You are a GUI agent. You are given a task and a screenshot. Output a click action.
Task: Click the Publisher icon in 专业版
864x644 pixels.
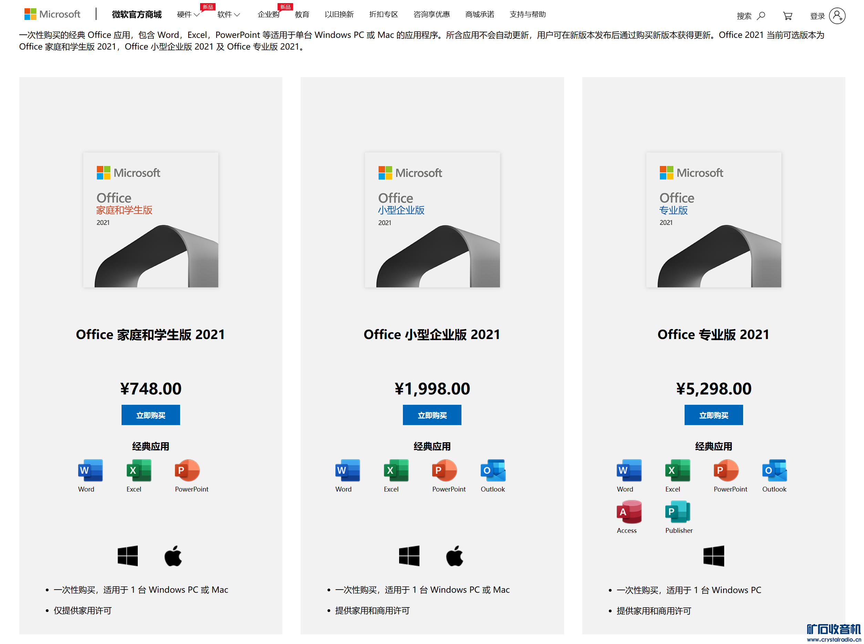[x=678, y=511]
